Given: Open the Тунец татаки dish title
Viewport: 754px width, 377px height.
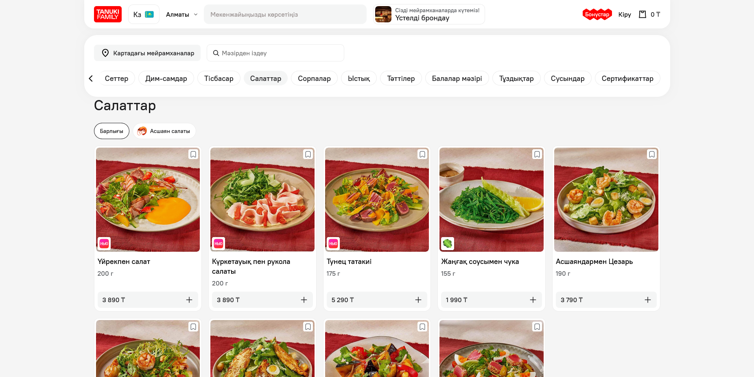Looking at the screenshot, I should click(349, 262).
